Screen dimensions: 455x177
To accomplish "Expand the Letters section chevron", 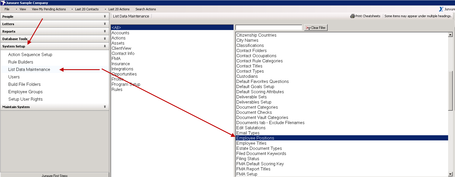I will click(105, 24).
